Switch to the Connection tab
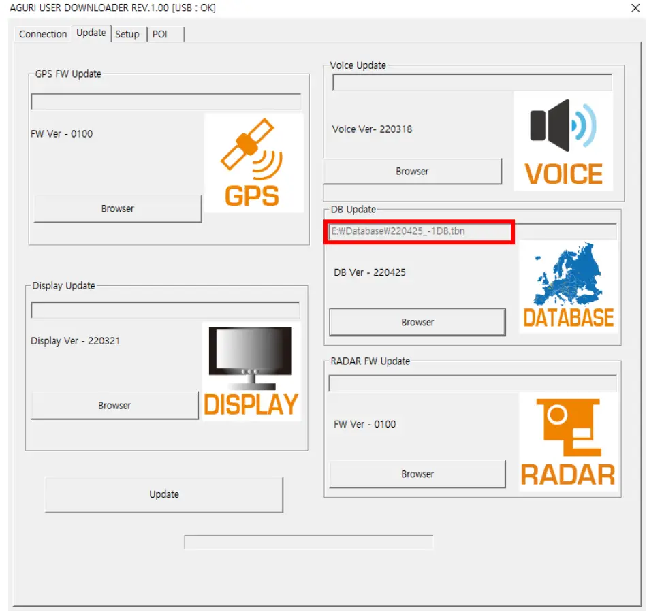 pyautogui.click(x=43, y=34)
